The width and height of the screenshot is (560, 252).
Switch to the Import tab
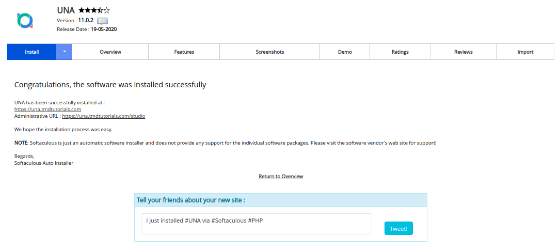click(525, 52)
